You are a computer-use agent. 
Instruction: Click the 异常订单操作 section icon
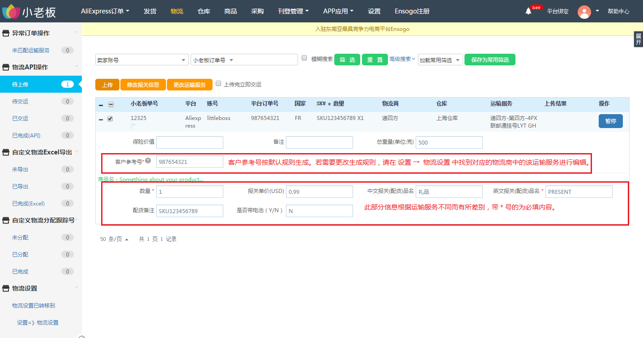pos(6,33)
